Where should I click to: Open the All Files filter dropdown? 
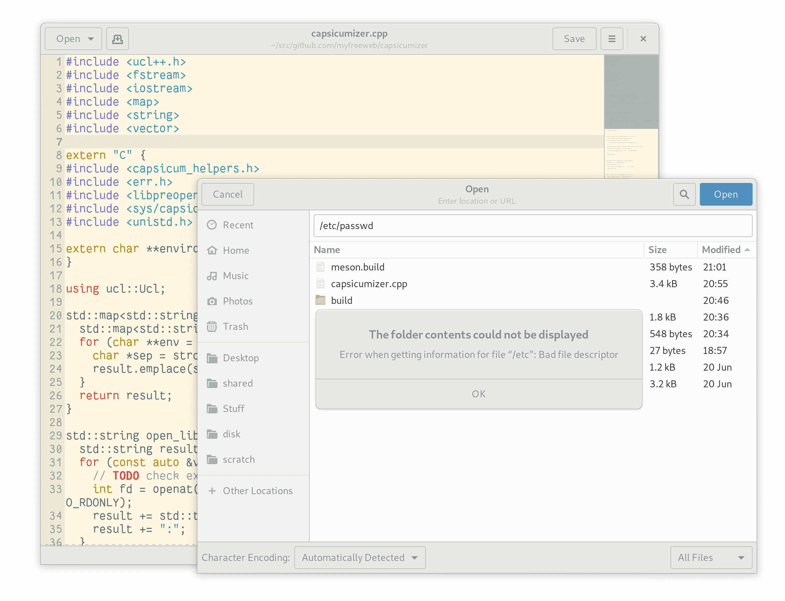click(x=711, y=557)
